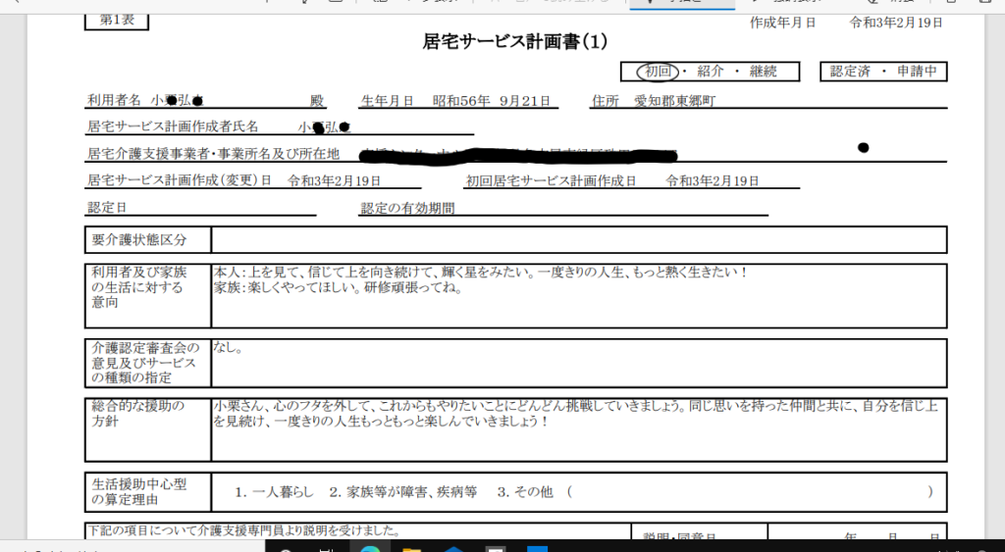Image resolution: width=1005 pixels, height=552 pixels.
Task: Choose 申請中 status
Action: tap(917, 72)
